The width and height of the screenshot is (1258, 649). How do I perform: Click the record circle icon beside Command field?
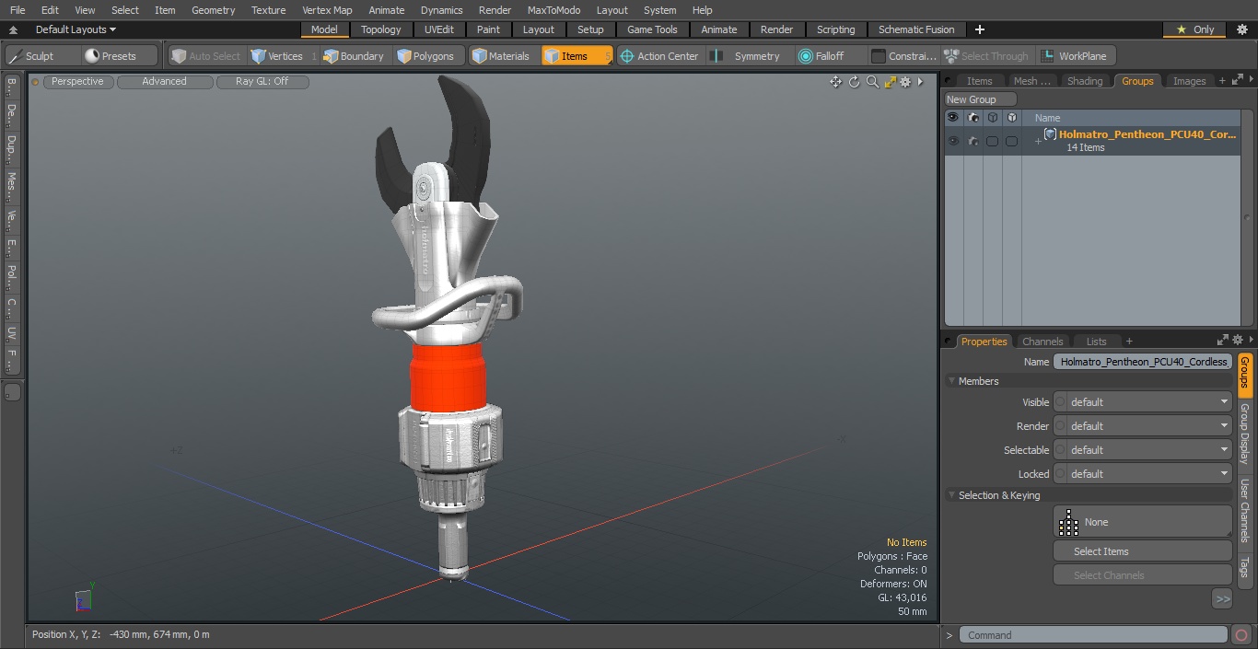(1241, 635)
